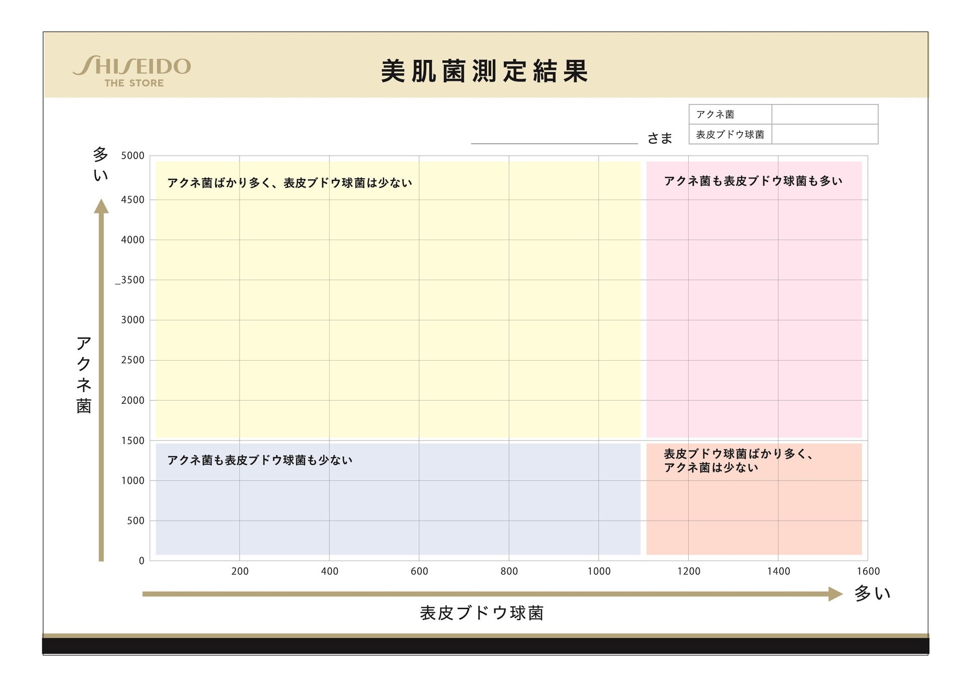The width and height of the screenshot is (968, 678).
Task: Click the 表皮ブドウ球菌 value input cell
Action: 824,134
